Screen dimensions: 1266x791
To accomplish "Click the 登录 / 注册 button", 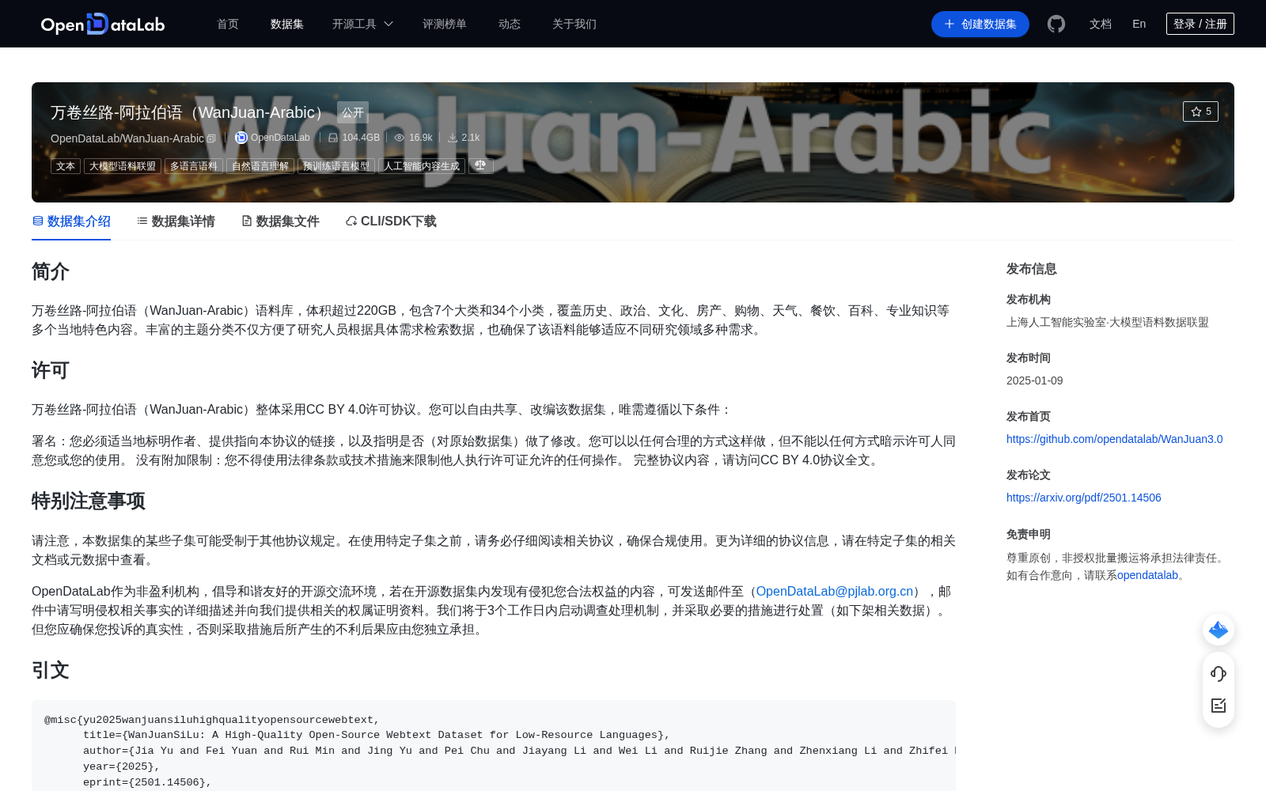I will [x=1200, y=24].
